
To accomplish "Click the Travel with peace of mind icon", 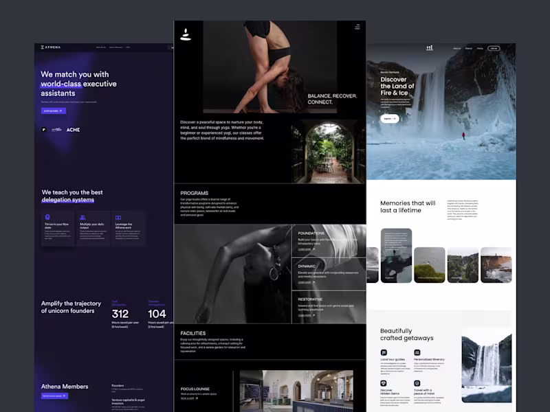I will click(417, 382).
